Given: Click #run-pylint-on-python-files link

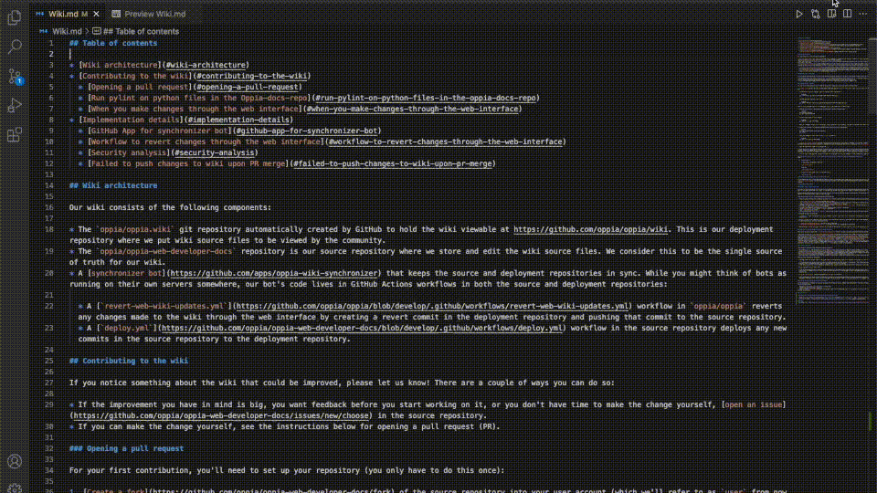Looking at the screenshot, I should (426, 98).
